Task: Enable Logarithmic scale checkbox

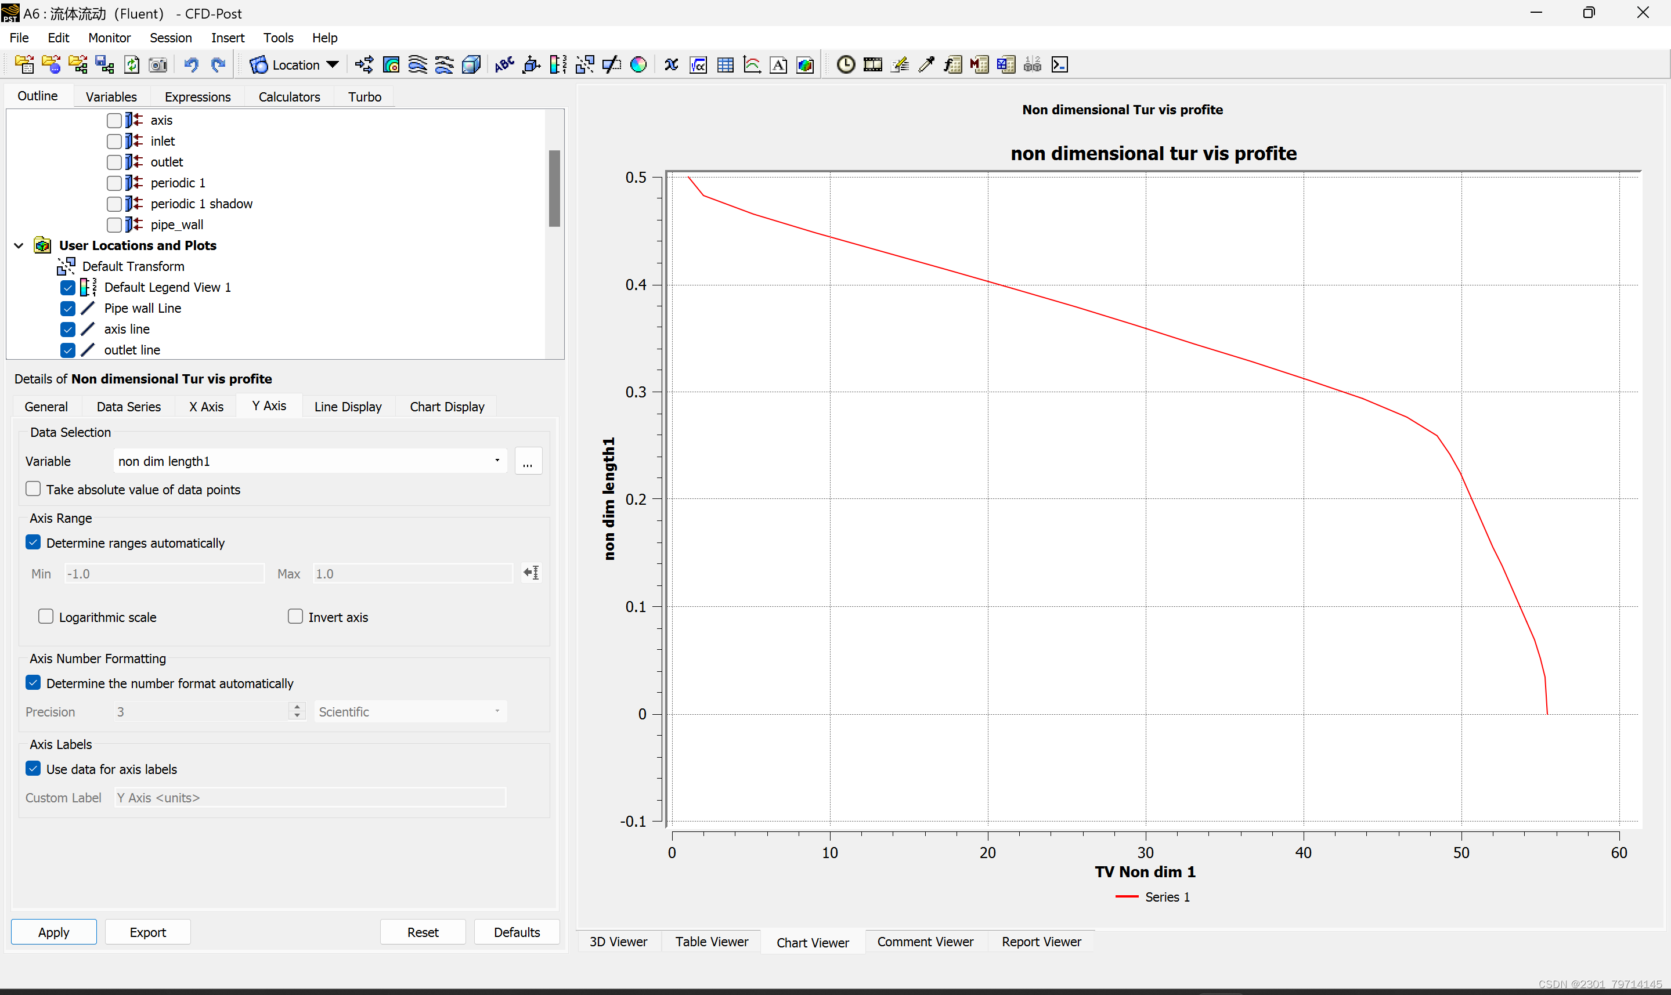Action: [x=46, y=616]
